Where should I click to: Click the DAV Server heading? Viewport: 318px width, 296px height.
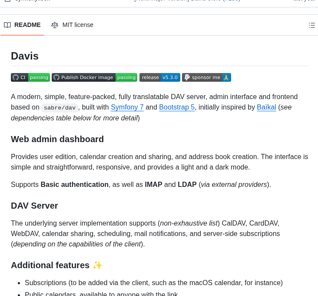(x=34, y=206)
